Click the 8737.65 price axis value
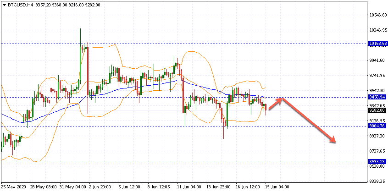Viewport: 388px width, 192px height. [x=378, y=151]
